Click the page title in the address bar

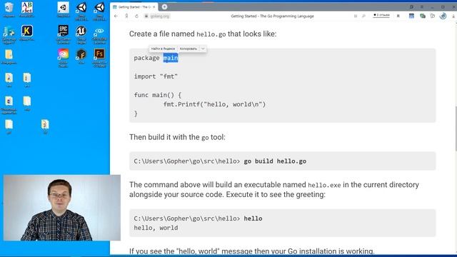[272, 16]
